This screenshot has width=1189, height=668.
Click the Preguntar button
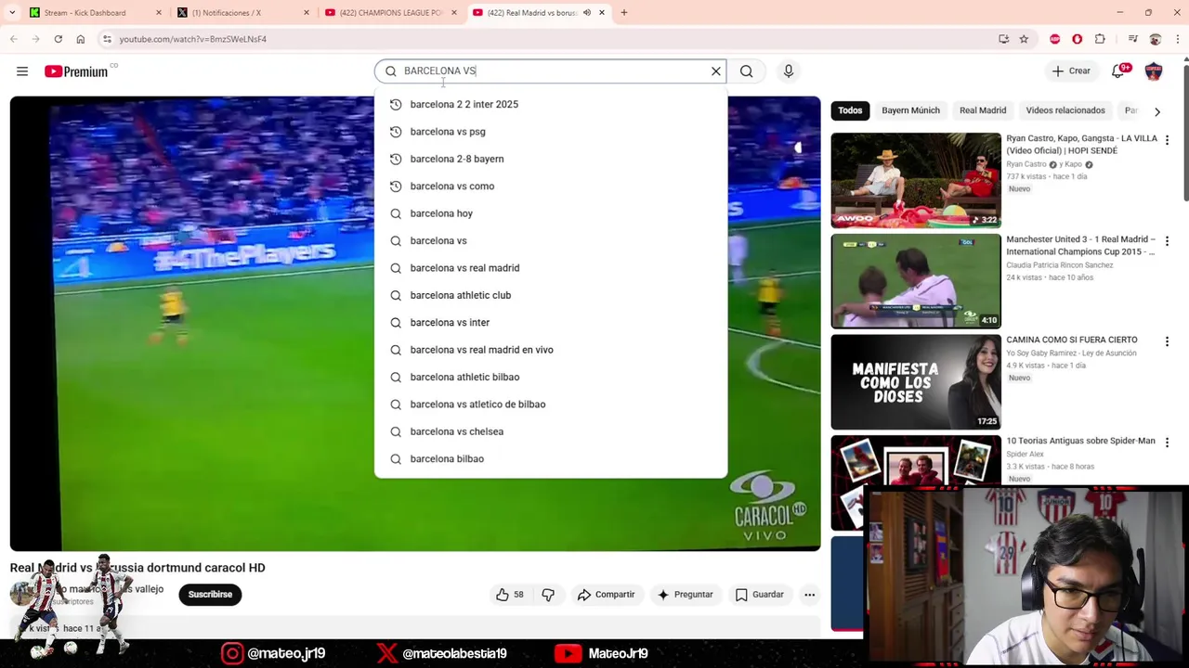click(x=685, y=595)
